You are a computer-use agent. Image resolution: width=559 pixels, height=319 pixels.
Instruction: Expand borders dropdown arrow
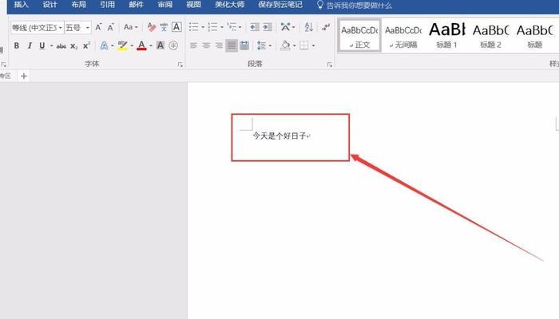[313, 45]
